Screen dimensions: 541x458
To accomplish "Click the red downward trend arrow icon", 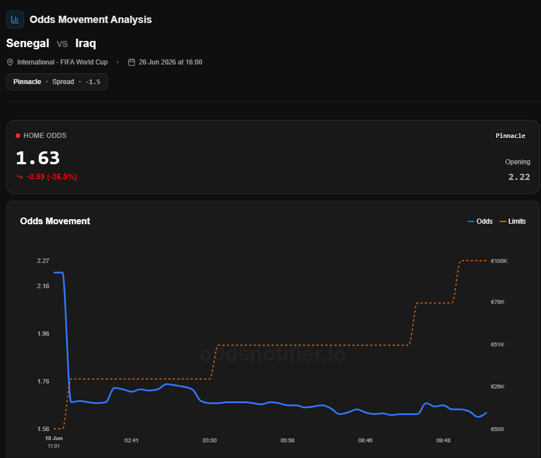I will (19, 177).
